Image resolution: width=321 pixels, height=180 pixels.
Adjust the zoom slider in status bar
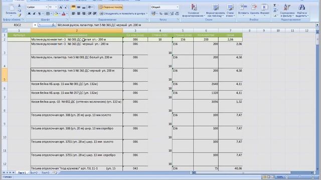(x=300, y=177)
